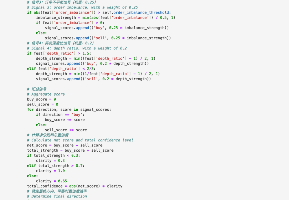Click the if direction == 'buy' condition
Screen dimensions: 289x200
pos(60,115)
